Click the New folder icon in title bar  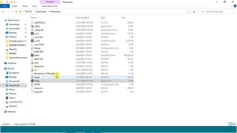(11, 2)
